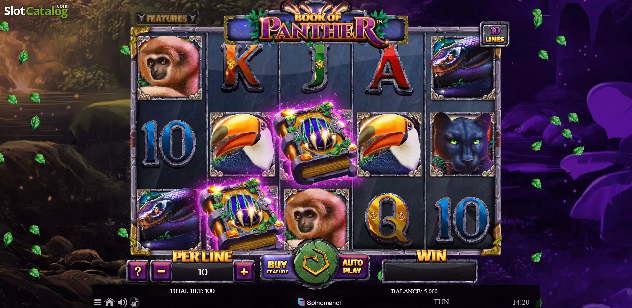
Task: Spin the reels with the green button
Action: [316, 264]
